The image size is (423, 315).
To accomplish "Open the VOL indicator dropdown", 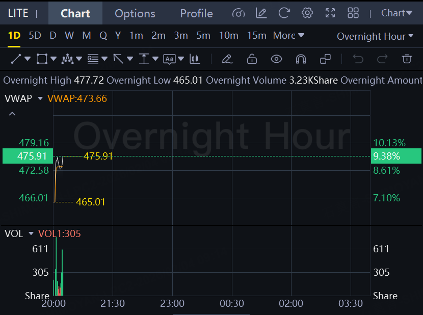I will [x=31, y=233].
